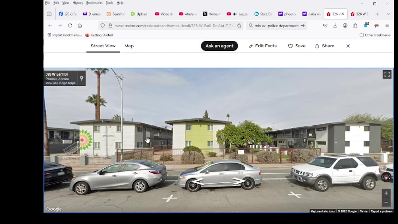Open the Firefox account menu

[x=345, y=26]
